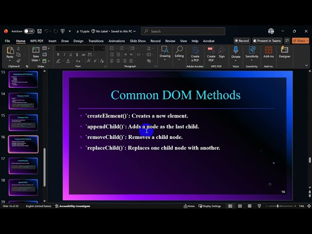Click the font color A swatch
Image resolution: width=312 pixels, height=234 pixels.
pos(68,61)
